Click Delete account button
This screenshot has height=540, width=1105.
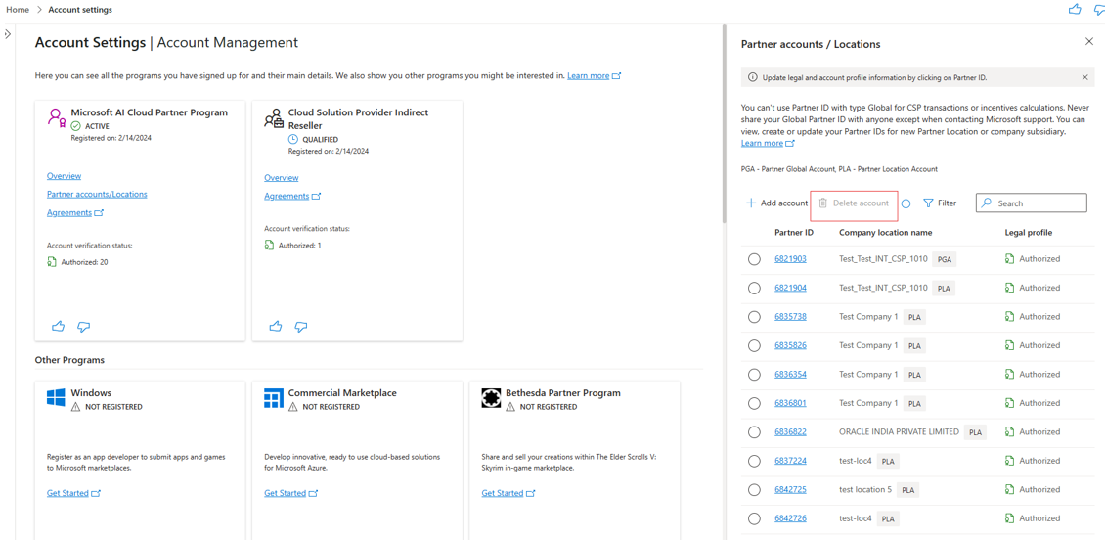(854, 203)
